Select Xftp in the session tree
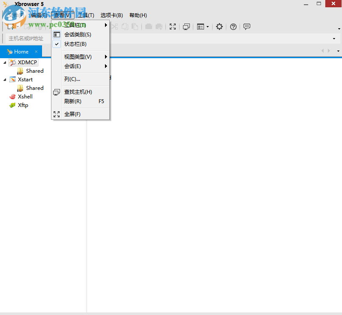 tap(23, 105)
